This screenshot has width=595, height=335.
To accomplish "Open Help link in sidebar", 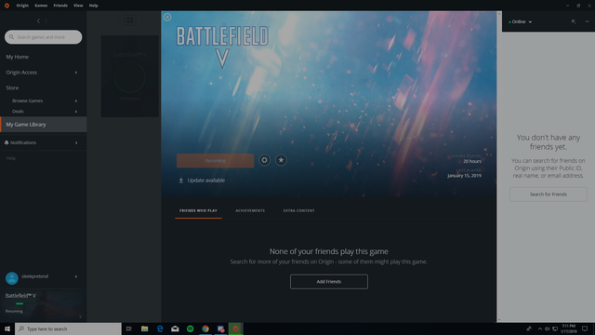I will pyautogui.click(x=10, y=158).
